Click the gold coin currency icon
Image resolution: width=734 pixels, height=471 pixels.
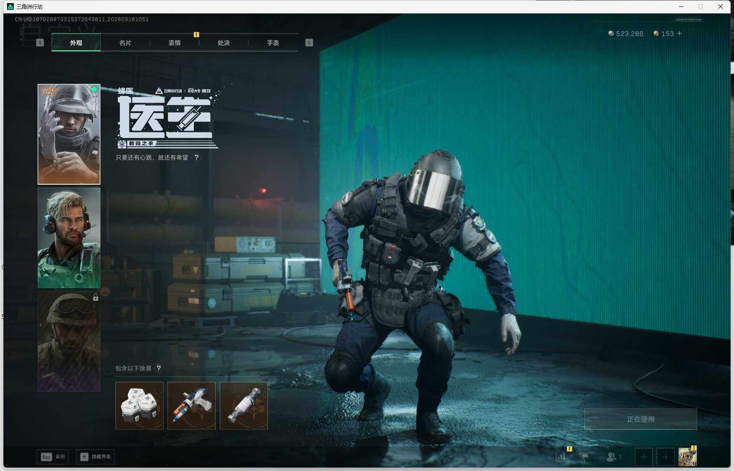tap(656, 33)
